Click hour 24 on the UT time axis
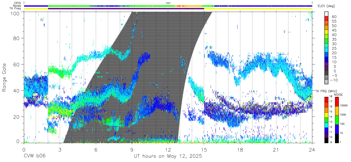Screen dimensions: 351x162 point(312,150)
